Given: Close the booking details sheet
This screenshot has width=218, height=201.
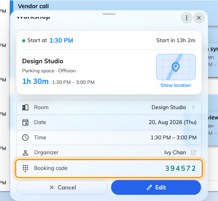Looking at the screenshot, I should pos(199,18).
